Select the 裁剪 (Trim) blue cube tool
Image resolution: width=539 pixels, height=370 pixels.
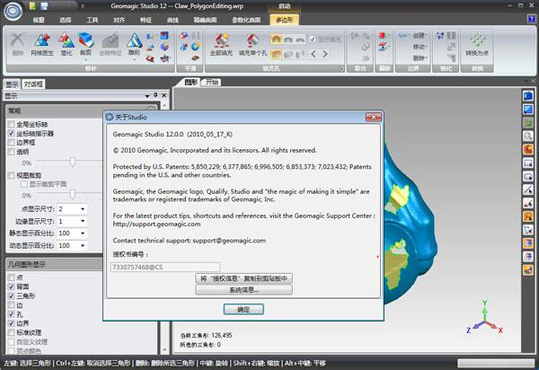coord(85,44)
